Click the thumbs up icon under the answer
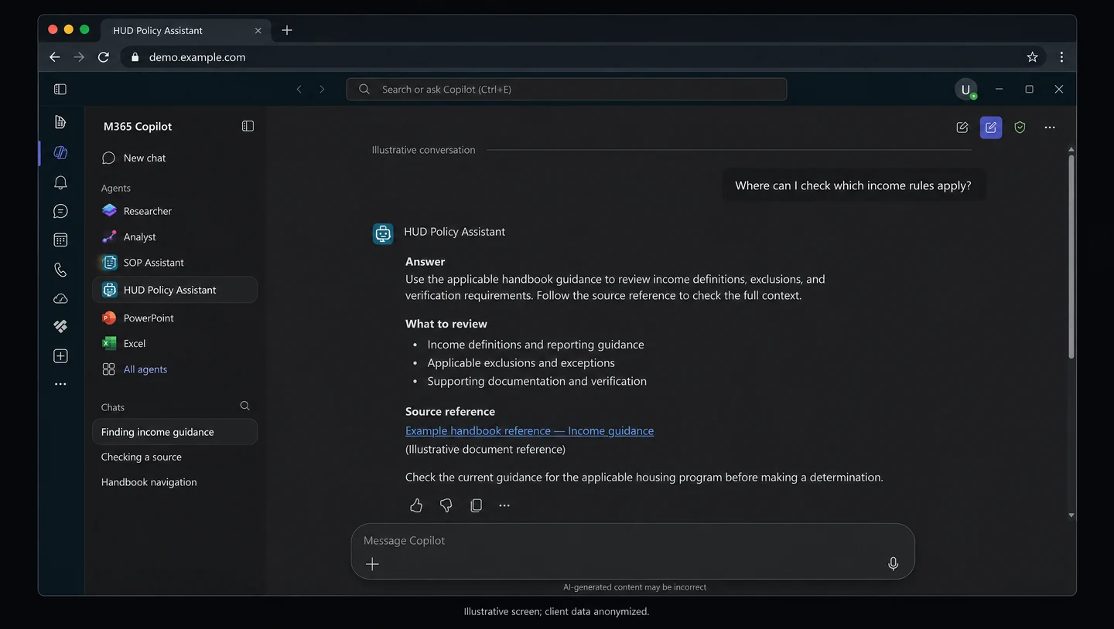This screenshot has height=629, width=1114. coord(416,505)
